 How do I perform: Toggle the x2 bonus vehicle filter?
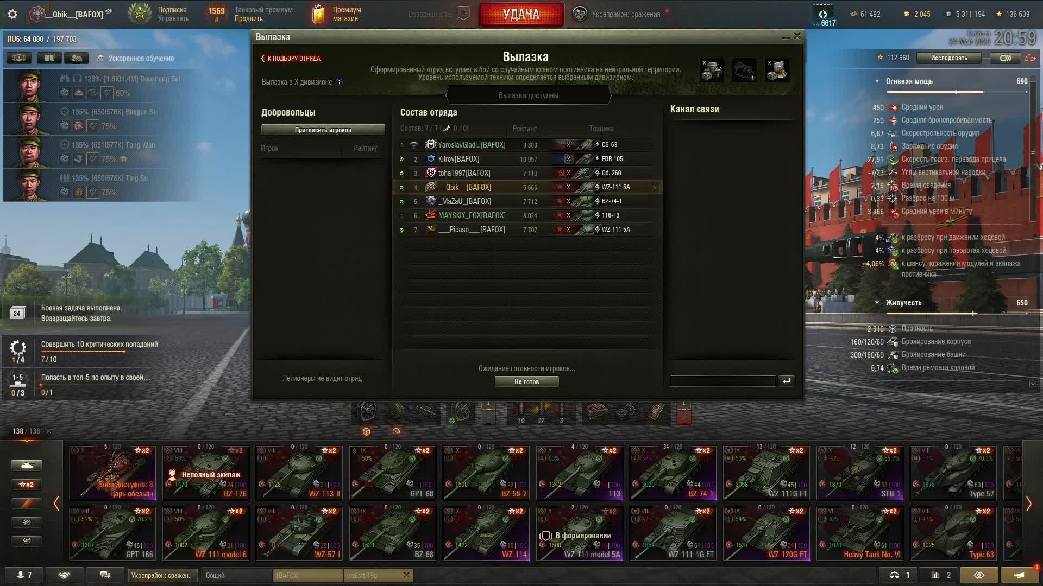26,485
